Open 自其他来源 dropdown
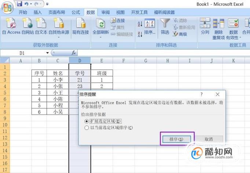This screenshot has width=250, height=173. click(59, 28)
